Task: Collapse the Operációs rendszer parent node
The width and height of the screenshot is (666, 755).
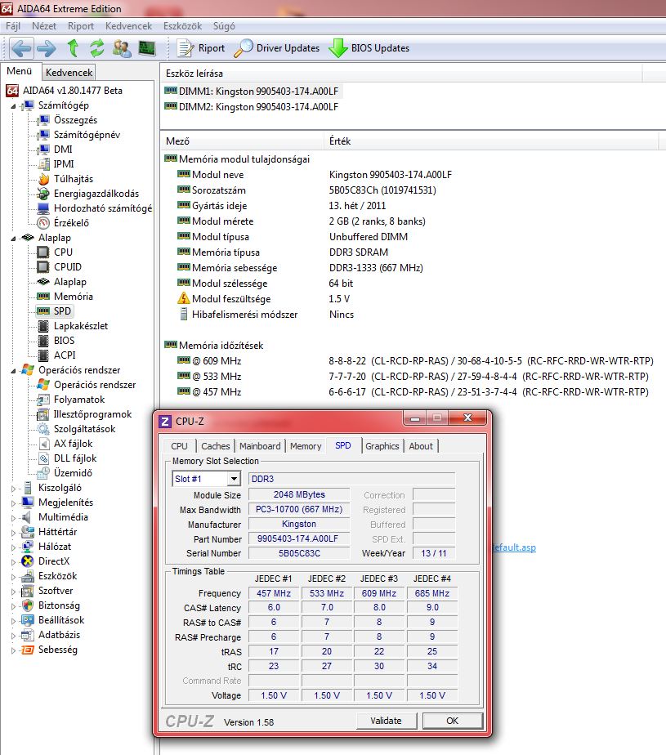Action: tap(14, 370)
